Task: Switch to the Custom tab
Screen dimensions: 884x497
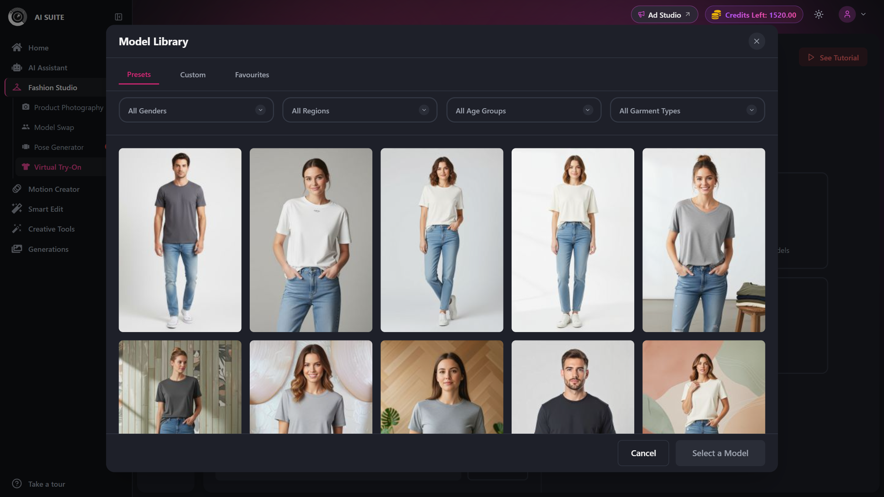Action: [x=193, y=75]
